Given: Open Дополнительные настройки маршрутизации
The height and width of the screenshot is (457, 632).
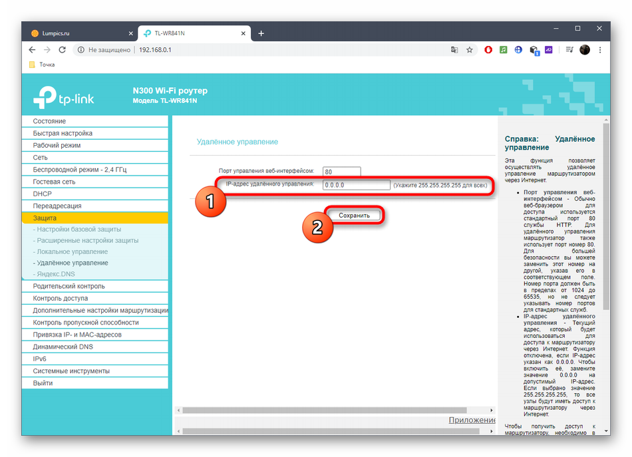Looking at the screenshot, I should click(x=94, y=310).
